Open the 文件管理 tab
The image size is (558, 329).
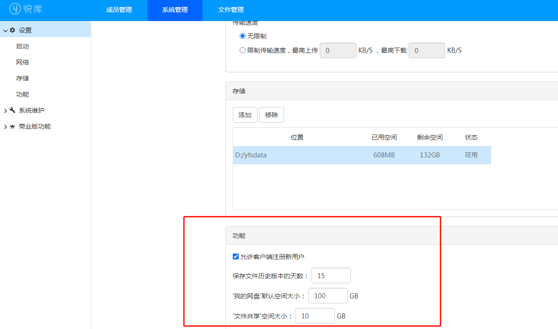click(231, 10)
